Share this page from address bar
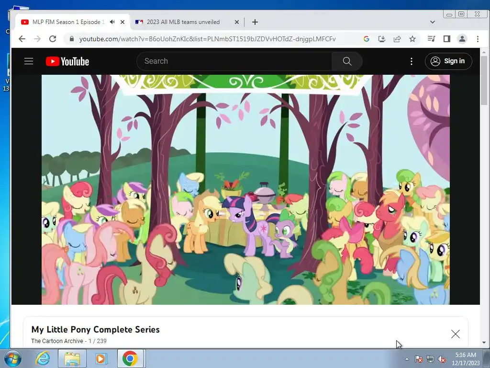Screen dimensions: 490x368 [x=397, y=39]
